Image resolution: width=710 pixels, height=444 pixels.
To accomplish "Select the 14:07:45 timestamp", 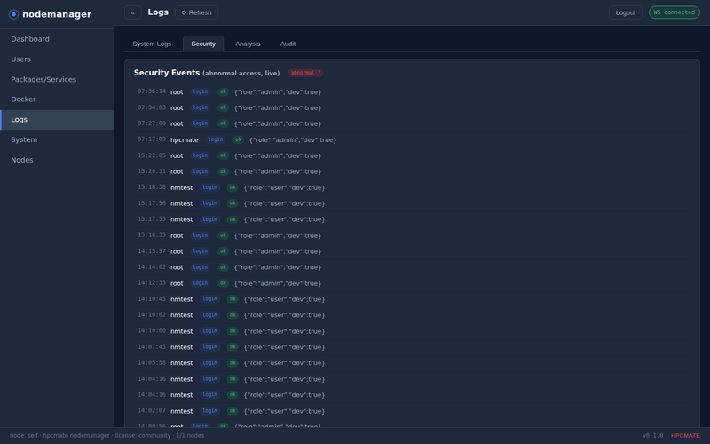I will click(152, 347).
